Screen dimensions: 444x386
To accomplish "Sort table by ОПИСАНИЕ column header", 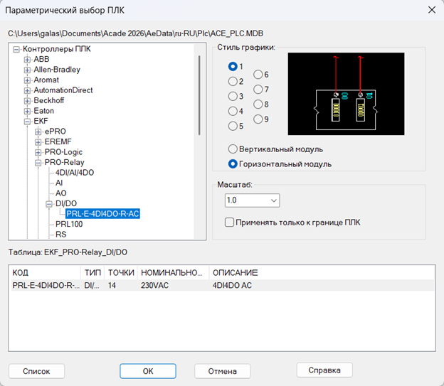I will click(x=322, y=272).
